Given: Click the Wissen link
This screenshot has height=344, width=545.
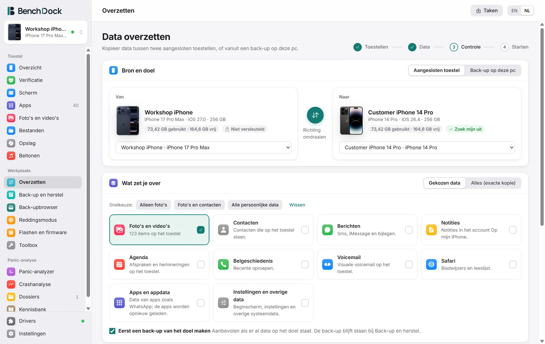Looking at the screenshot, I should pyautogui.click(x=297, y=205).
